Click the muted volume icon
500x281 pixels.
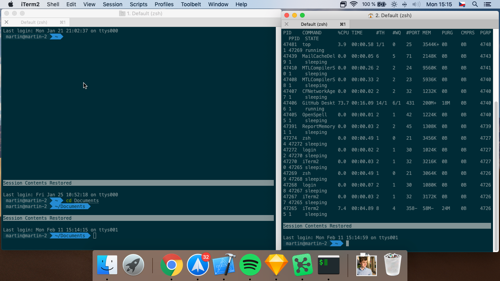coord(416,4)
